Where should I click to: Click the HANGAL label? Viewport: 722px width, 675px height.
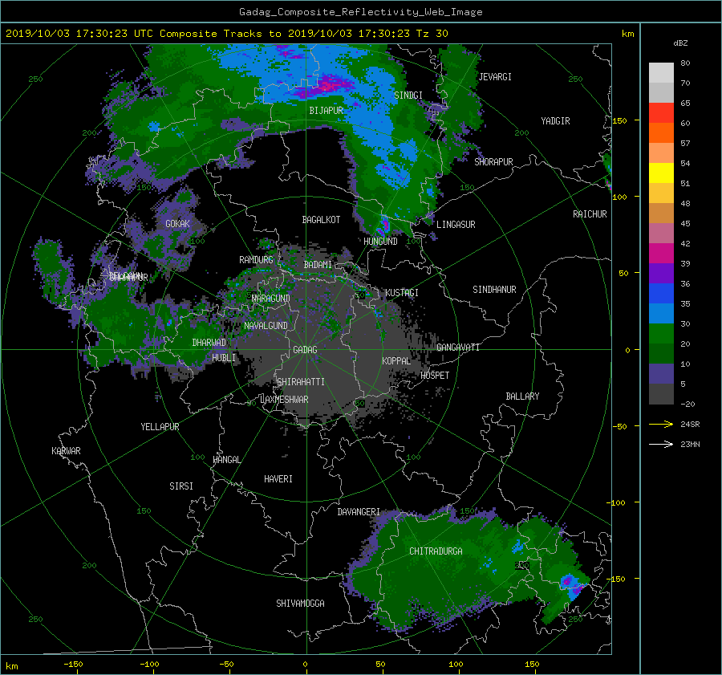[226, 460]
